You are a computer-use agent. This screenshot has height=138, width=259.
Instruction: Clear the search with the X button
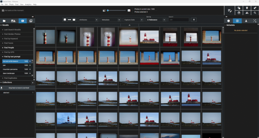point(194,20)
